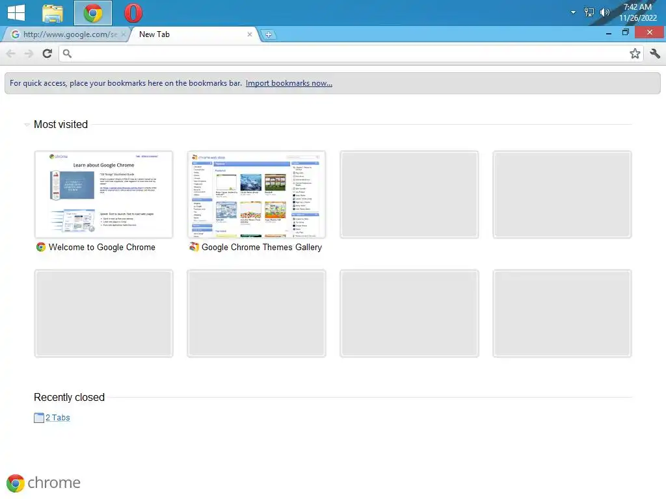Show hidden system tray icons

coord(573,12)
